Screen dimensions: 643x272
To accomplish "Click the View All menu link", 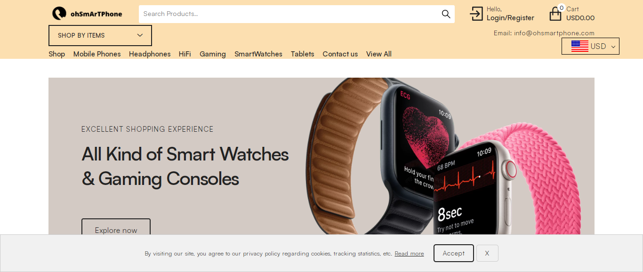I will point(379,54).
